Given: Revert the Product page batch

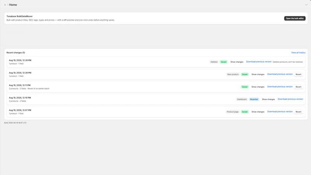Looking at the screenshot, I should pos(298,112).
